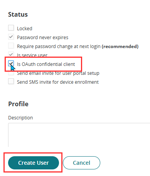
Task: Click the Description field label
Action: 20,118
